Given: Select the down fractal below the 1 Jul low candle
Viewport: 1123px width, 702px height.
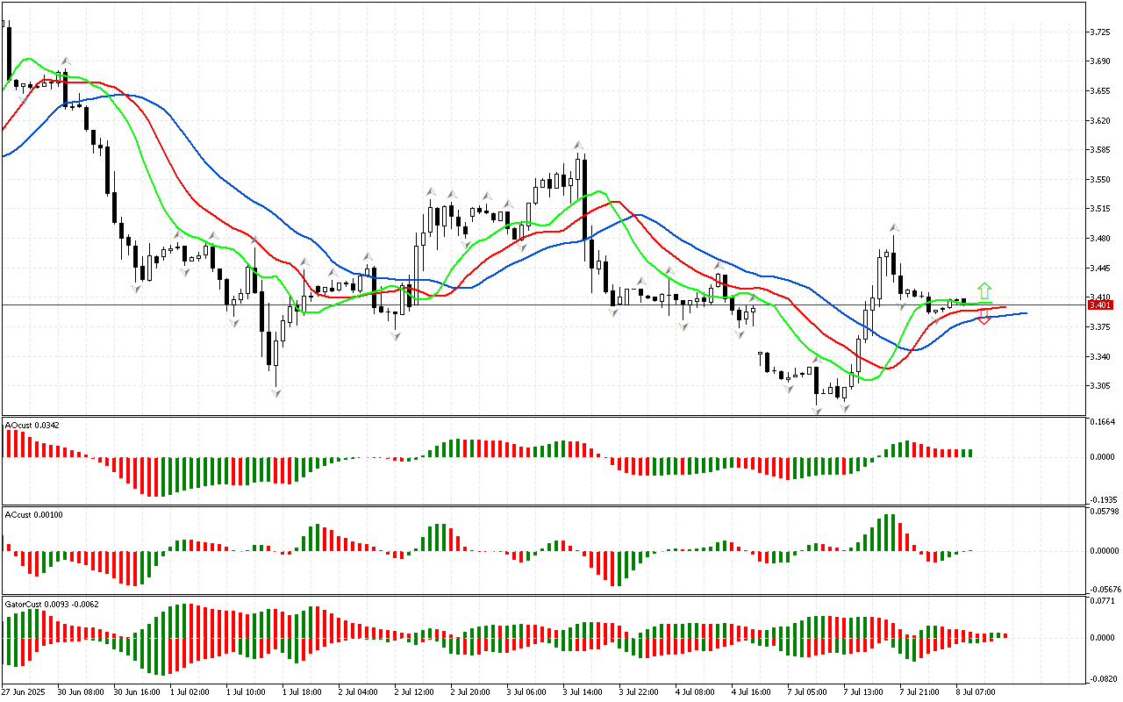Looking at the screenshot, I should 276,393.
